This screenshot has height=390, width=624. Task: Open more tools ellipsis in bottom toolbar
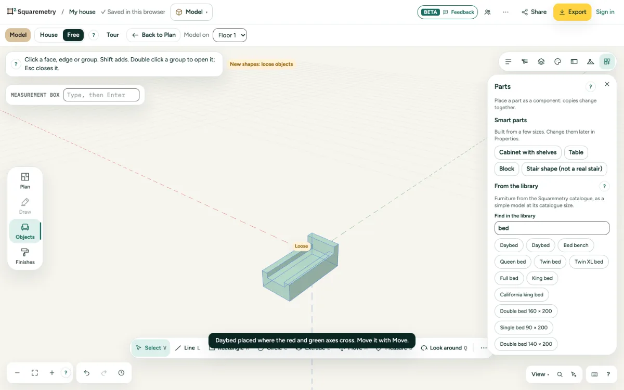484,348
